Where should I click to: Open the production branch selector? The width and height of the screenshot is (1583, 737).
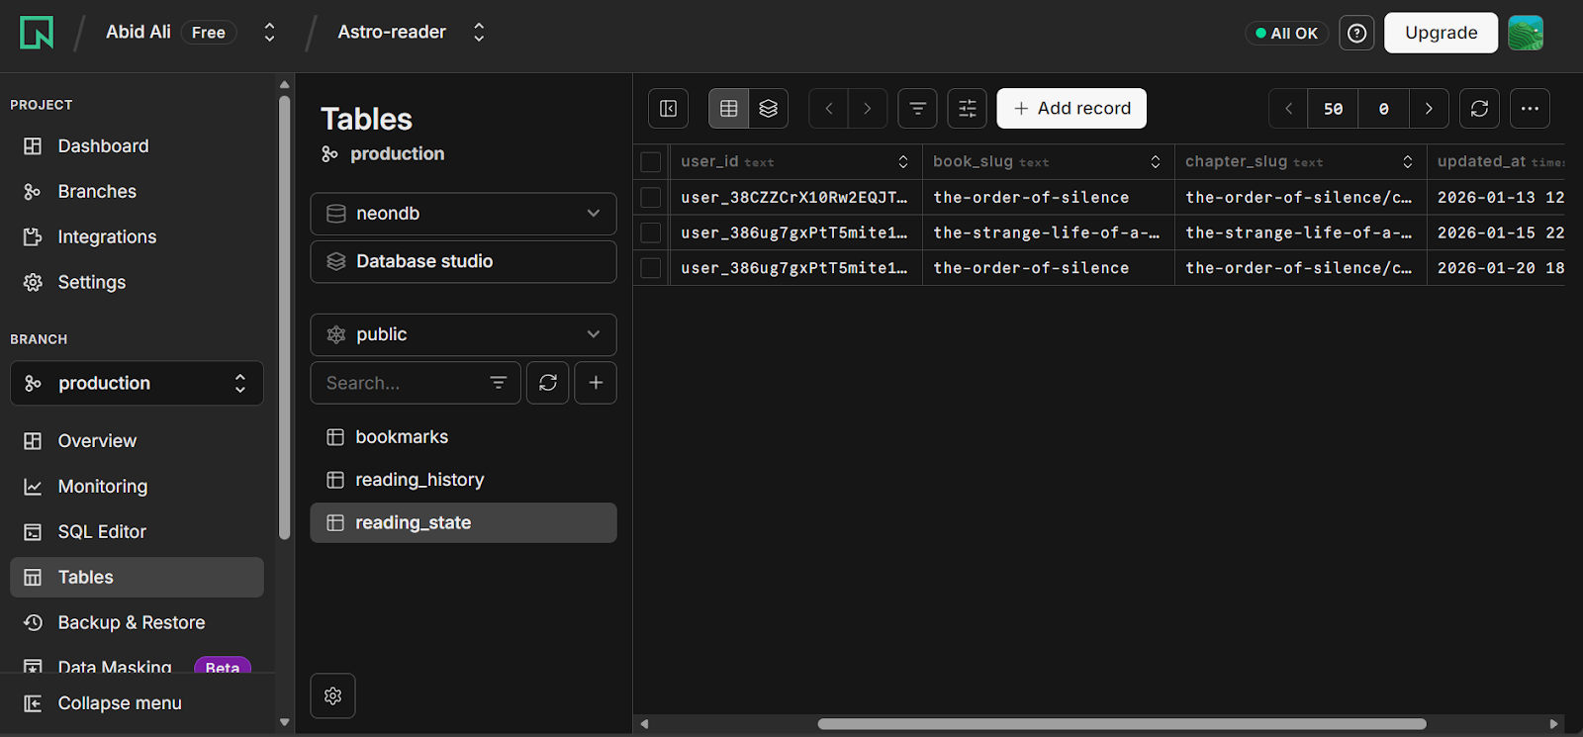point(137,384)
